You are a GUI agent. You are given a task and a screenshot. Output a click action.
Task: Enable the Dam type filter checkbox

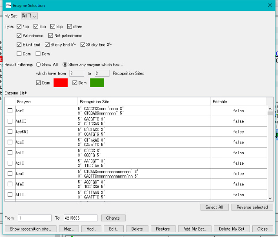(19, 54)
